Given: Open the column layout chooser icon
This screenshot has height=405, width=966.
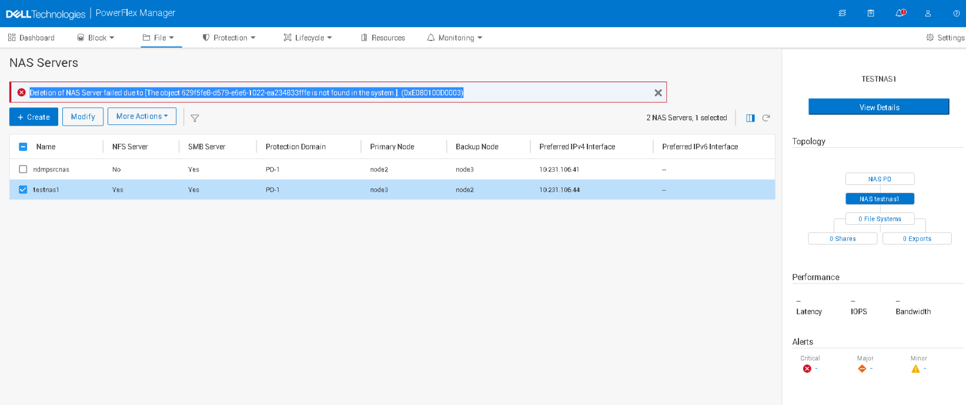Looking at the screenshot, I should (750, 118).
